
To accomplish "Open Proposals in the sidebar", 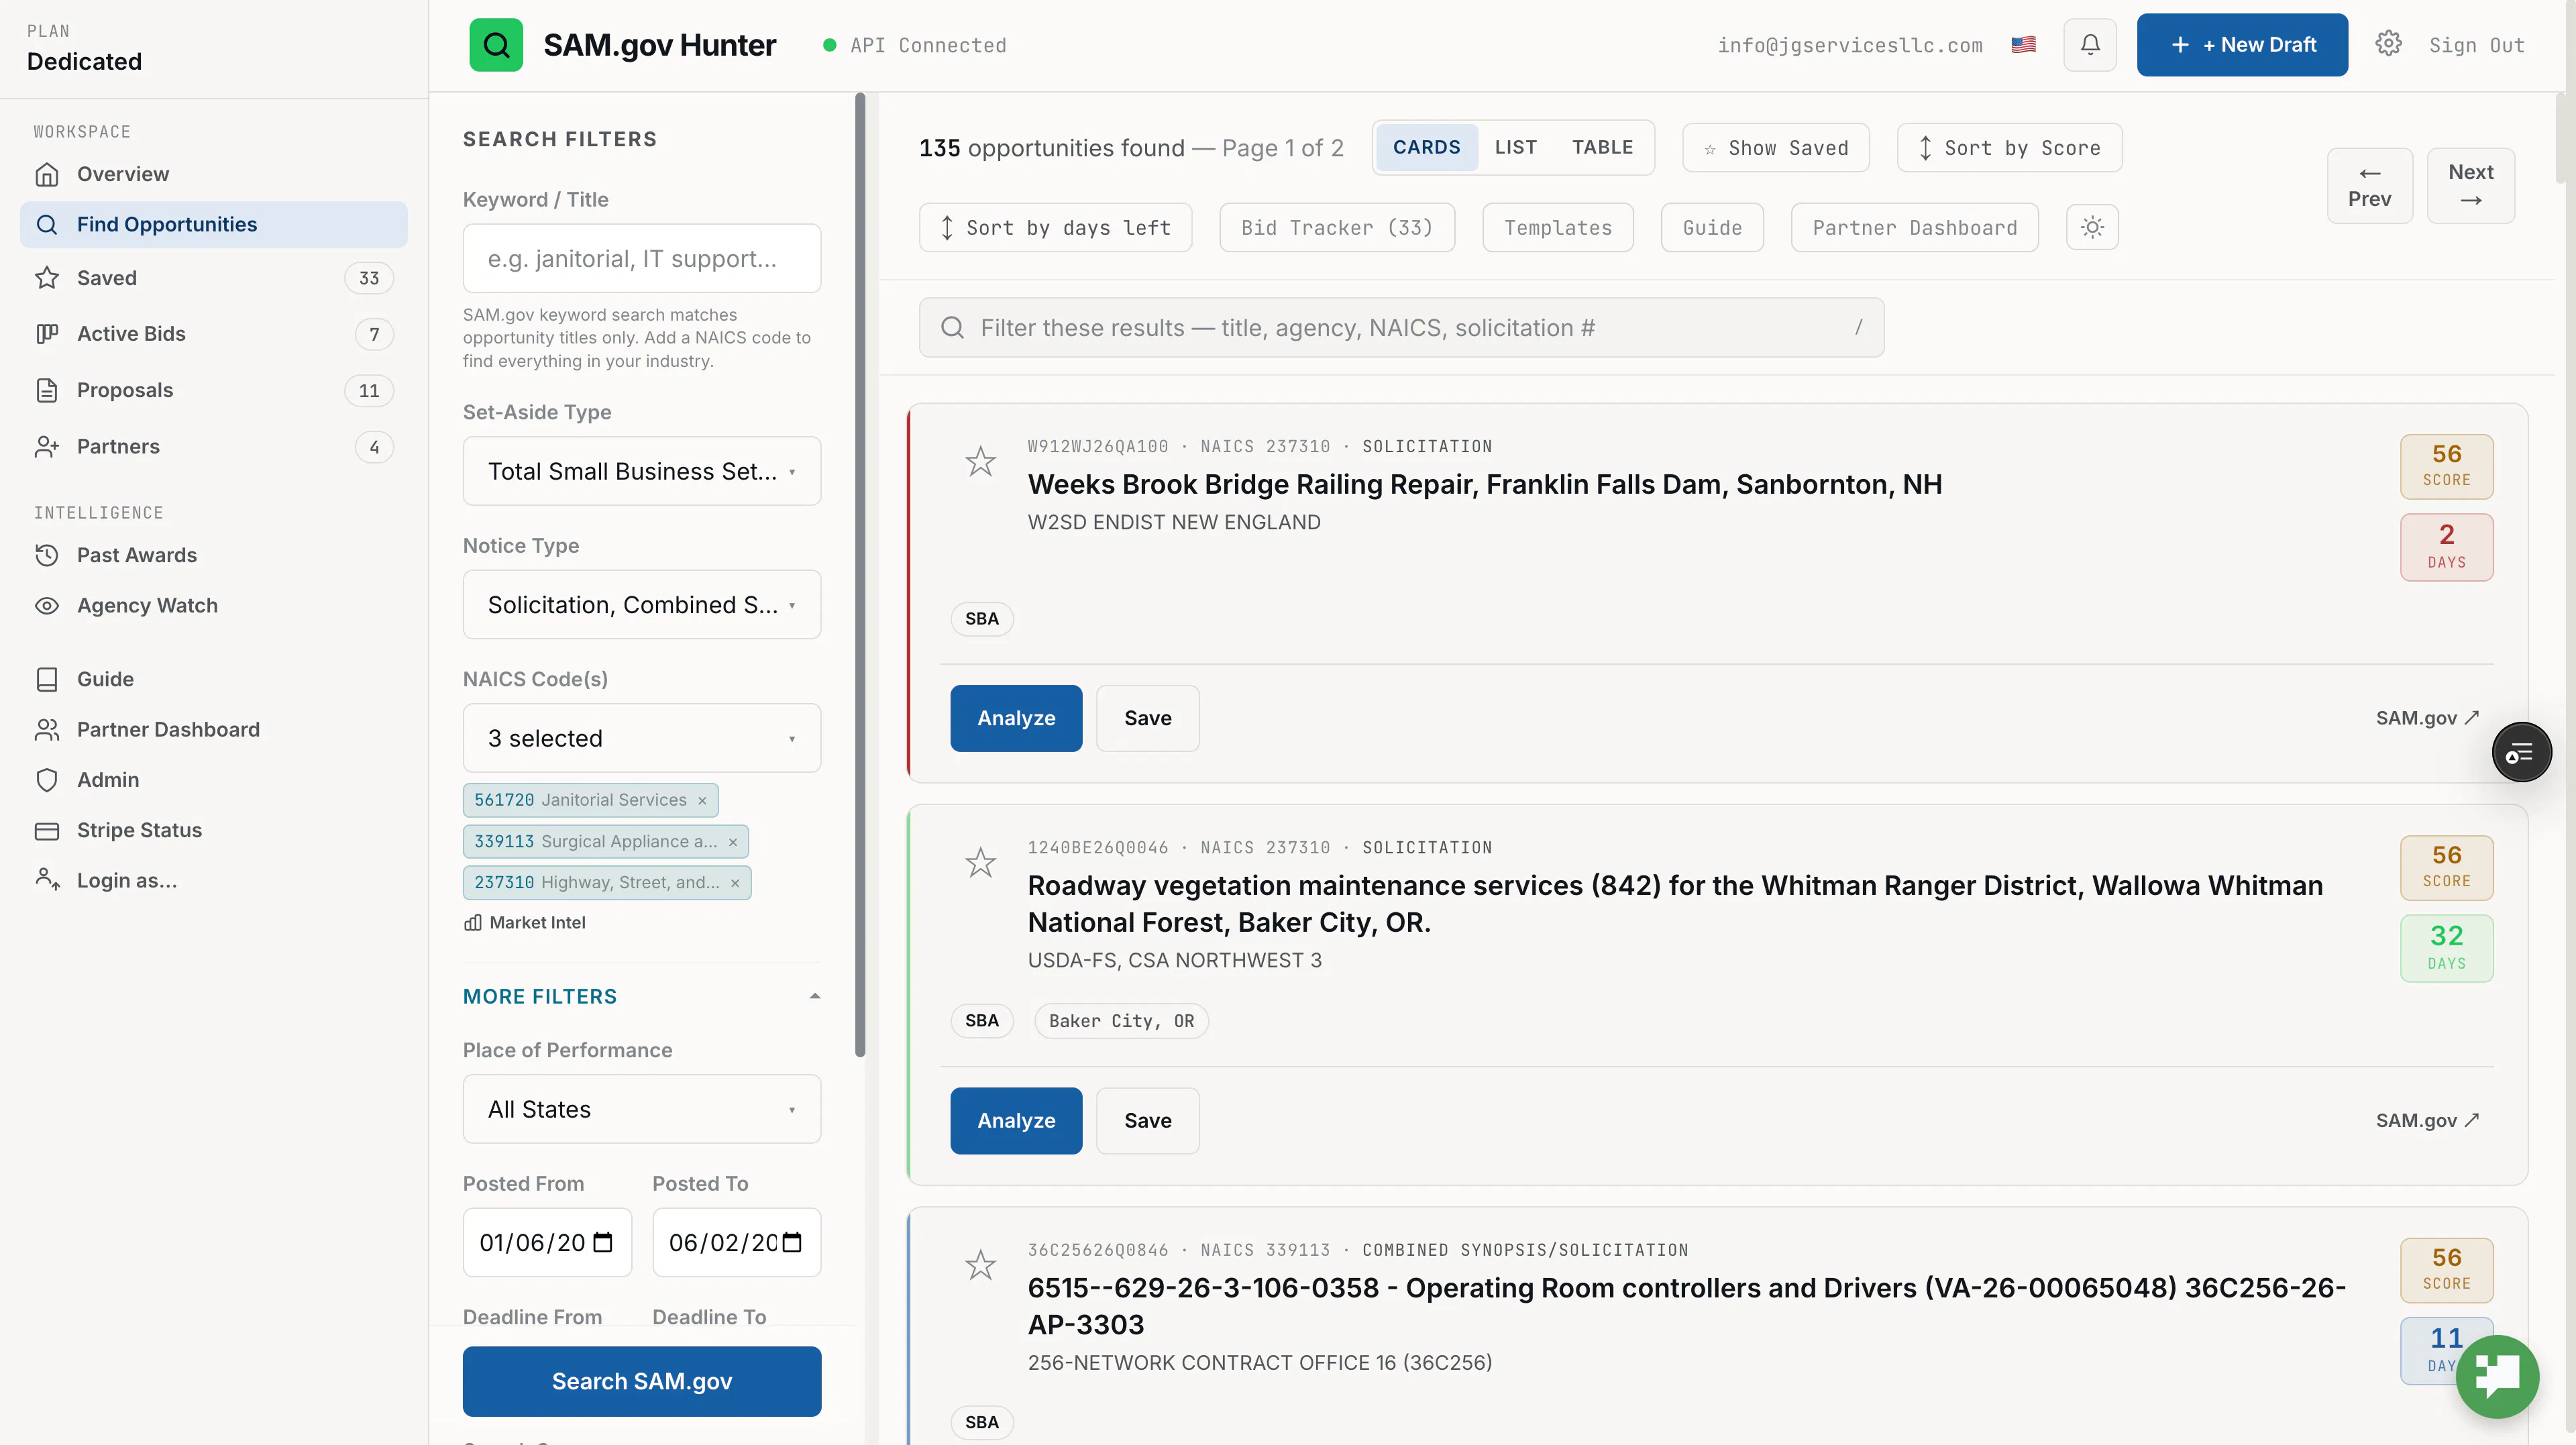I will pyautogui.click(x=214, y=390).
